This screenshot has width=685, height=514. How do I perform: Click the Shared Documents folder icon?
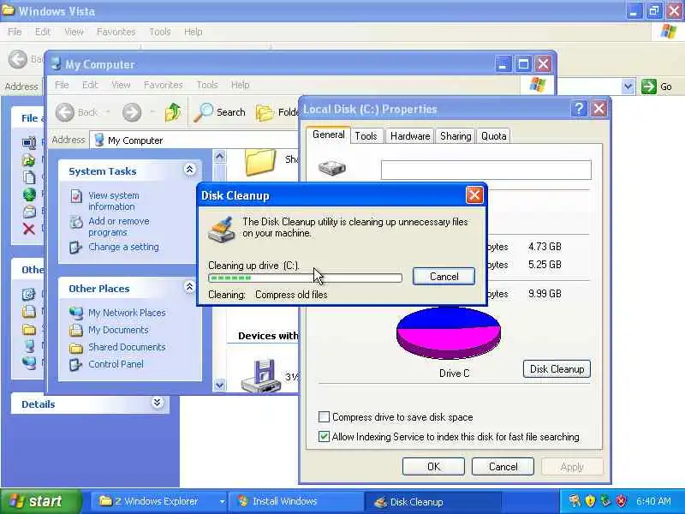[x=75, y=348]
